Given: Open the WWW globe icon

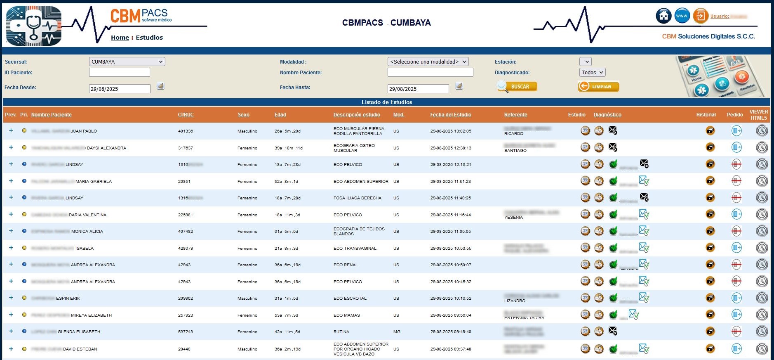Looking at the screenshot, I should click(x=682, y=16).
